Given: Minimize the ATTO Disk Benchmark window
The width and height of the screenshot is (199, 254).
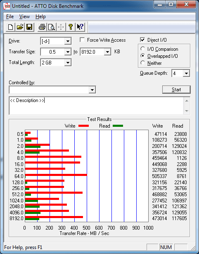Looking at the screenshot, I should (x=160, y=5).
